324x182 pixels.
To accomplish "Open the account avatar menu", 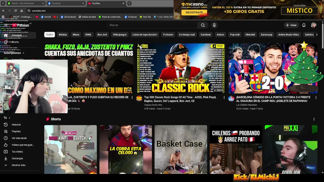I will pyautogui.click(x=314, y=25).
